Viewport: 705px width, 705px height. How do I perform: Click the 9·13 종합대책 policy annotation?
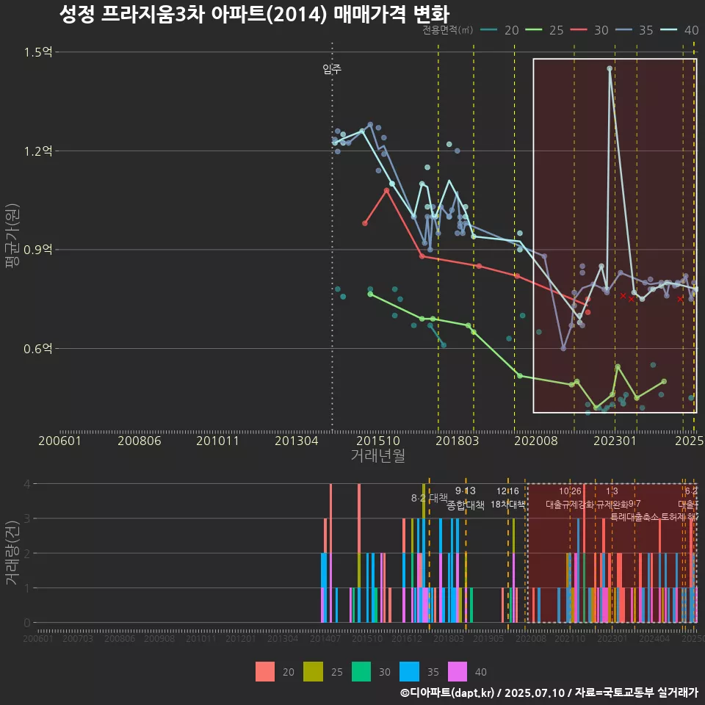tap(466, 498)
